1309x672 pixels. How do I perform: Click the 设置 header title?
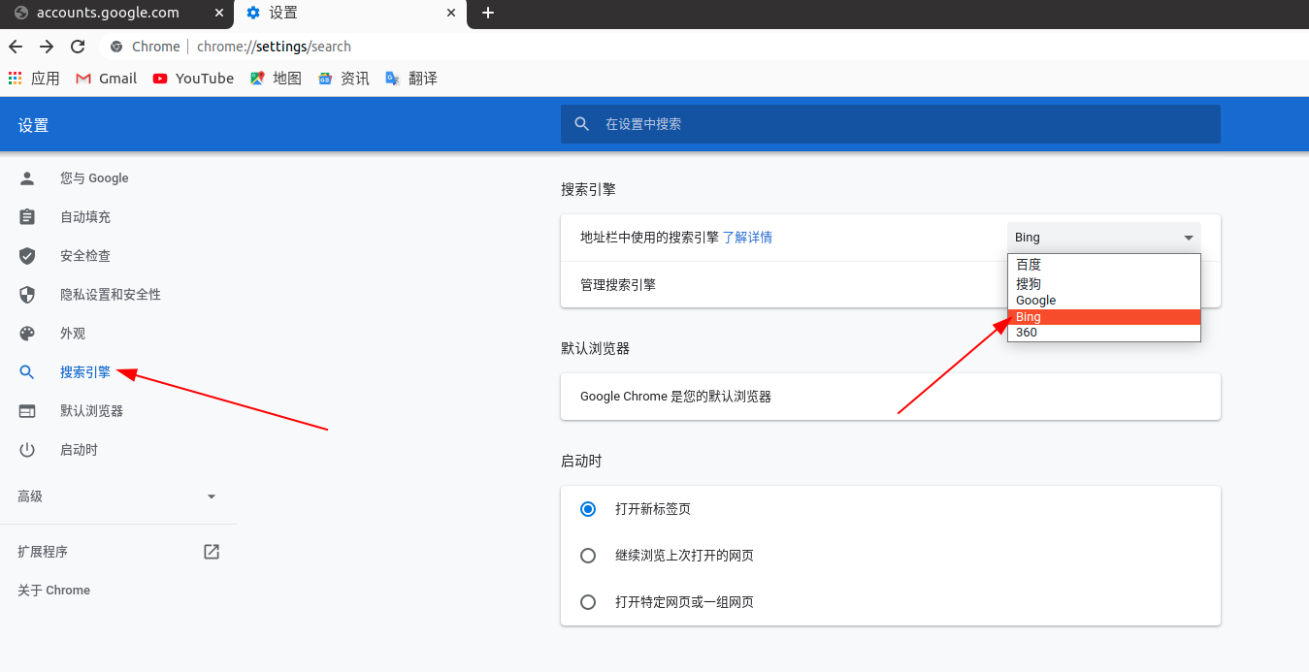tap(33, 125)
